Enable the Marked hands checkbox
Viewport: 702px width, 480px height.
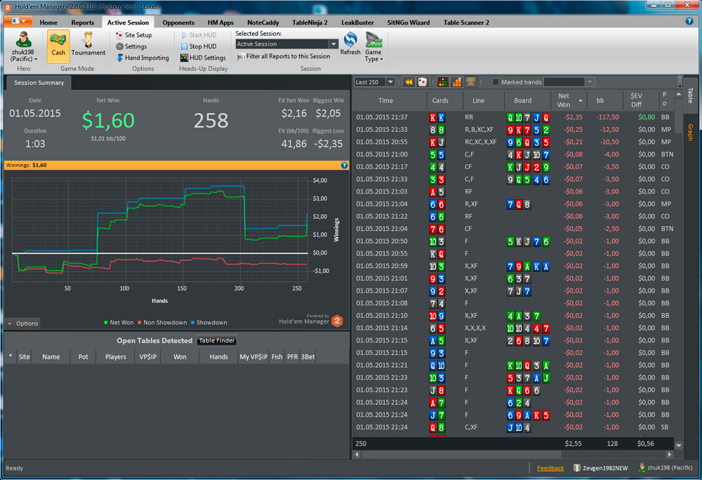(495, 82)
